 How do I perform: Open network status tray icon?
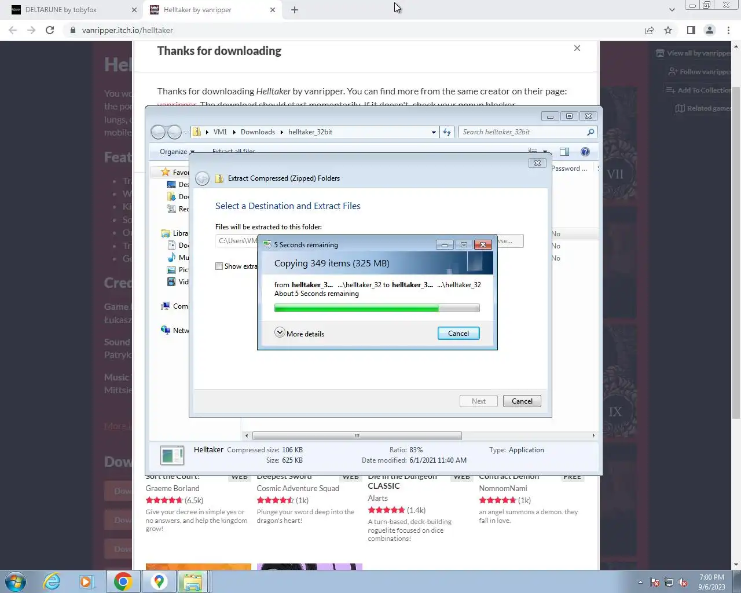669,582
